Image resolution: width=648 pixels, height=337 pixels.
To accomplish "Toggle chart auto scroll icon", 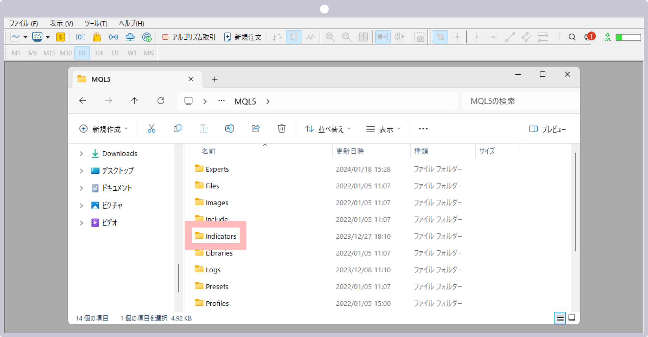I will click(x=383, y=37).
